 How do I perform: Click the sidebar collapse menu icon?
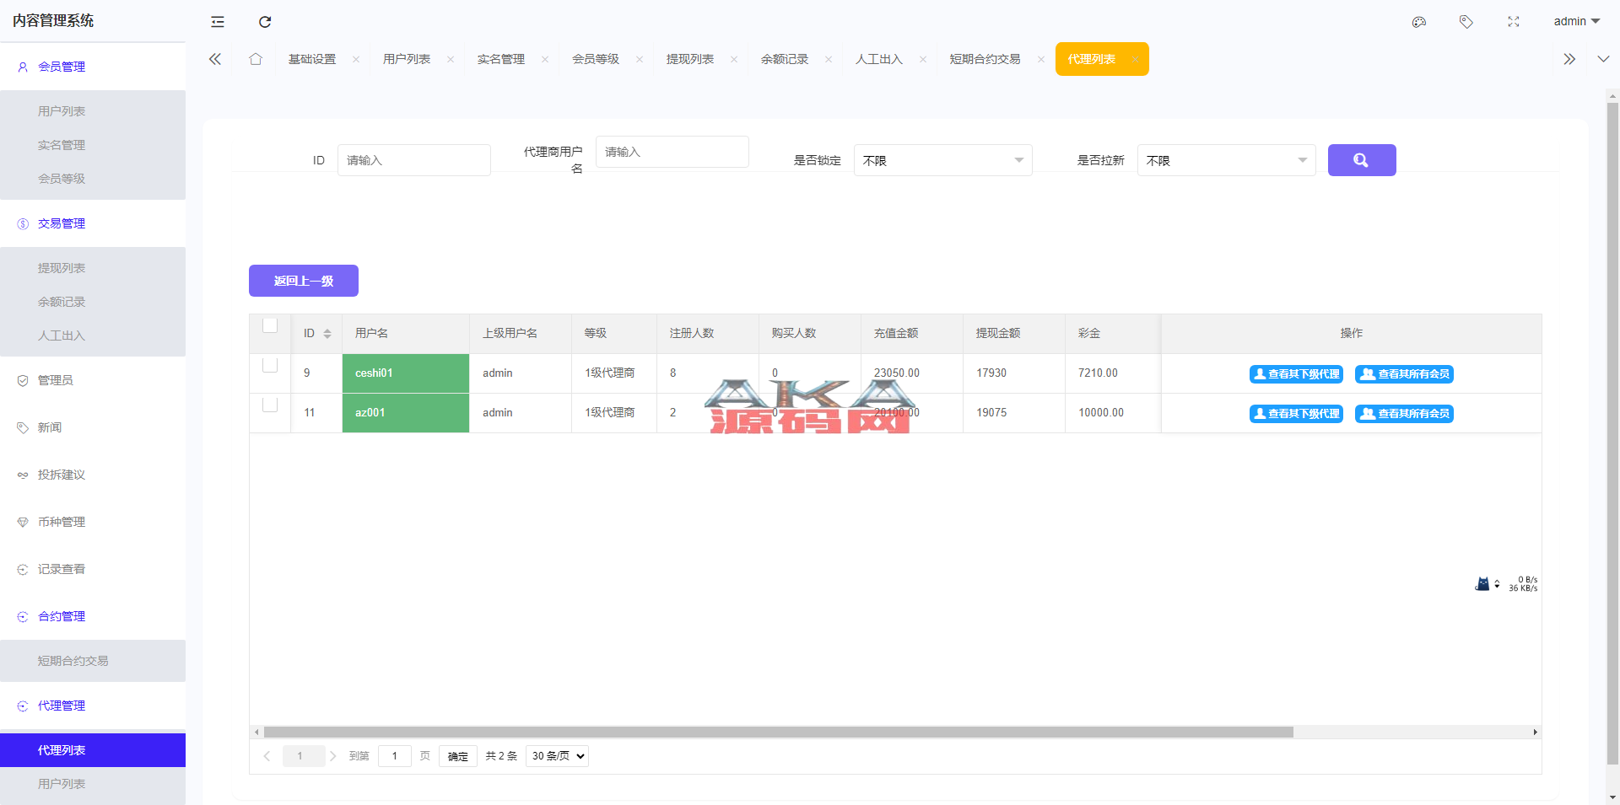coord(218,22)
